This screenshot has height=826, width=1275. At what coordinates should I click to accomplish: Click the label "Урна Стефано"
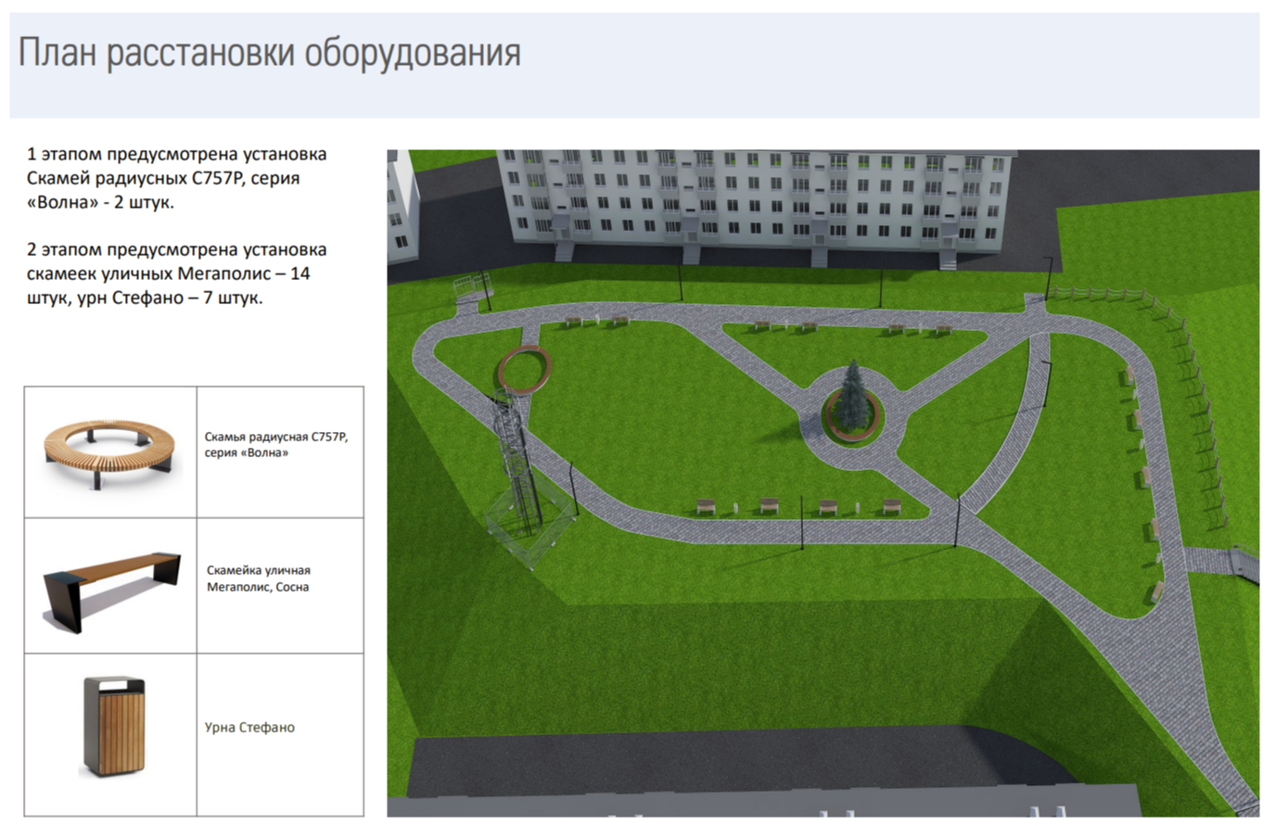coord(249,728)
